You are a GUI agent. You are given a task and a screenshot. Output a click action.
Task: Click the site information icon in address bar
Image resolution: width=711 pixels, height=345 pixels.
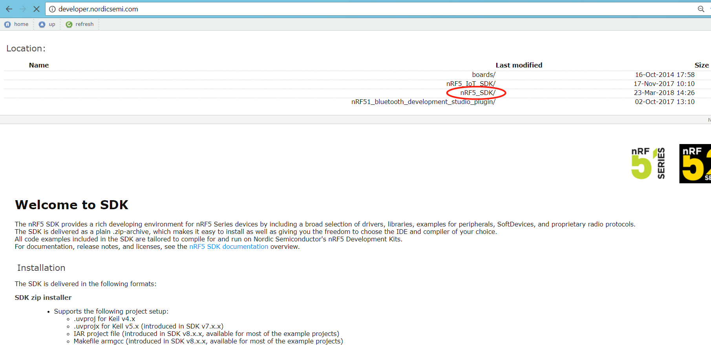(x=52, y=9)
